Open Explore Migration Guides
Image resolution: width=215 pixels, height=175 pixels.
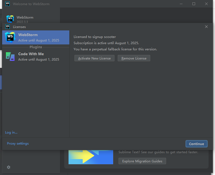(x=142, y=161)
